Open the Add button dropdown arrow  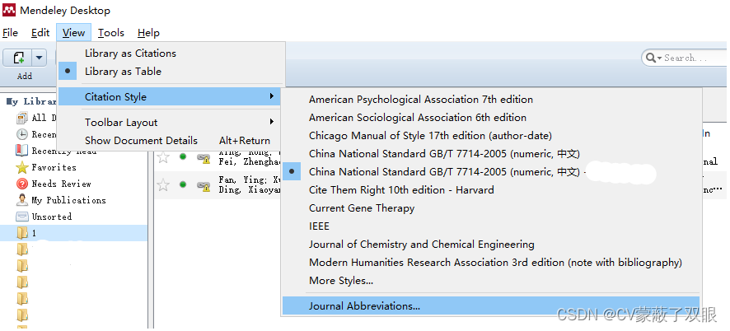pos(39,58)
